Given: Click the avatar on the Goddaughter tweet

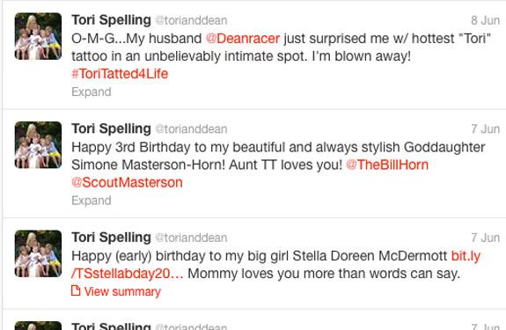Looking at the screenshot, I should (38, 145).
